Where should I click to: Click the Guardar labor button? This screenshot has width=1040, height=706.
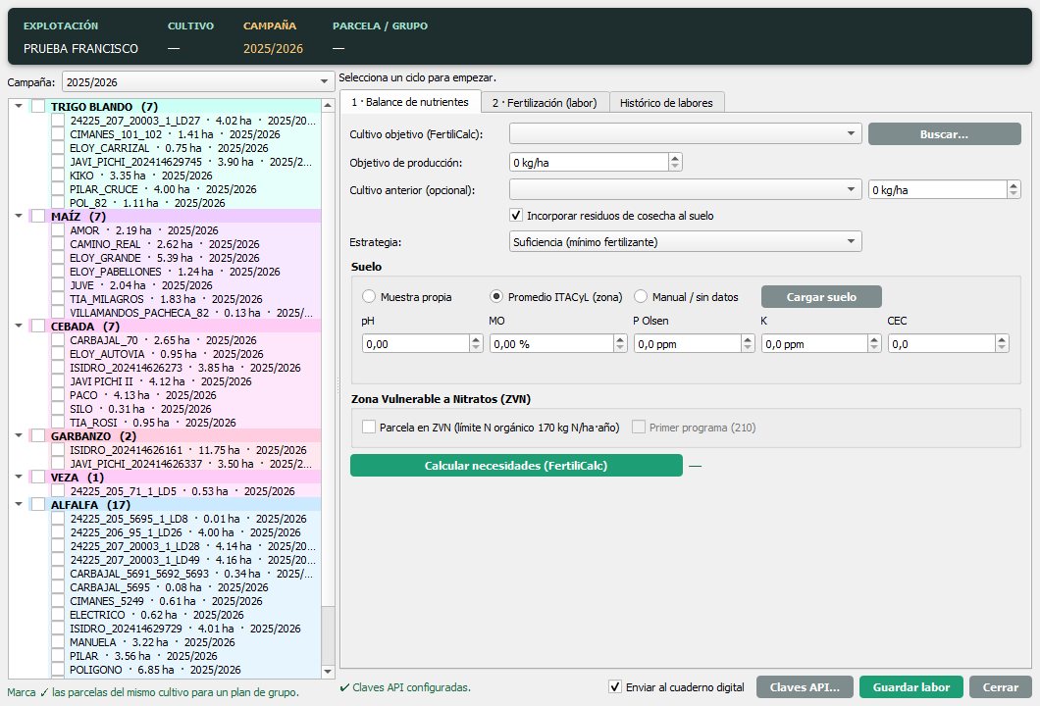click(x=910, y=686)
